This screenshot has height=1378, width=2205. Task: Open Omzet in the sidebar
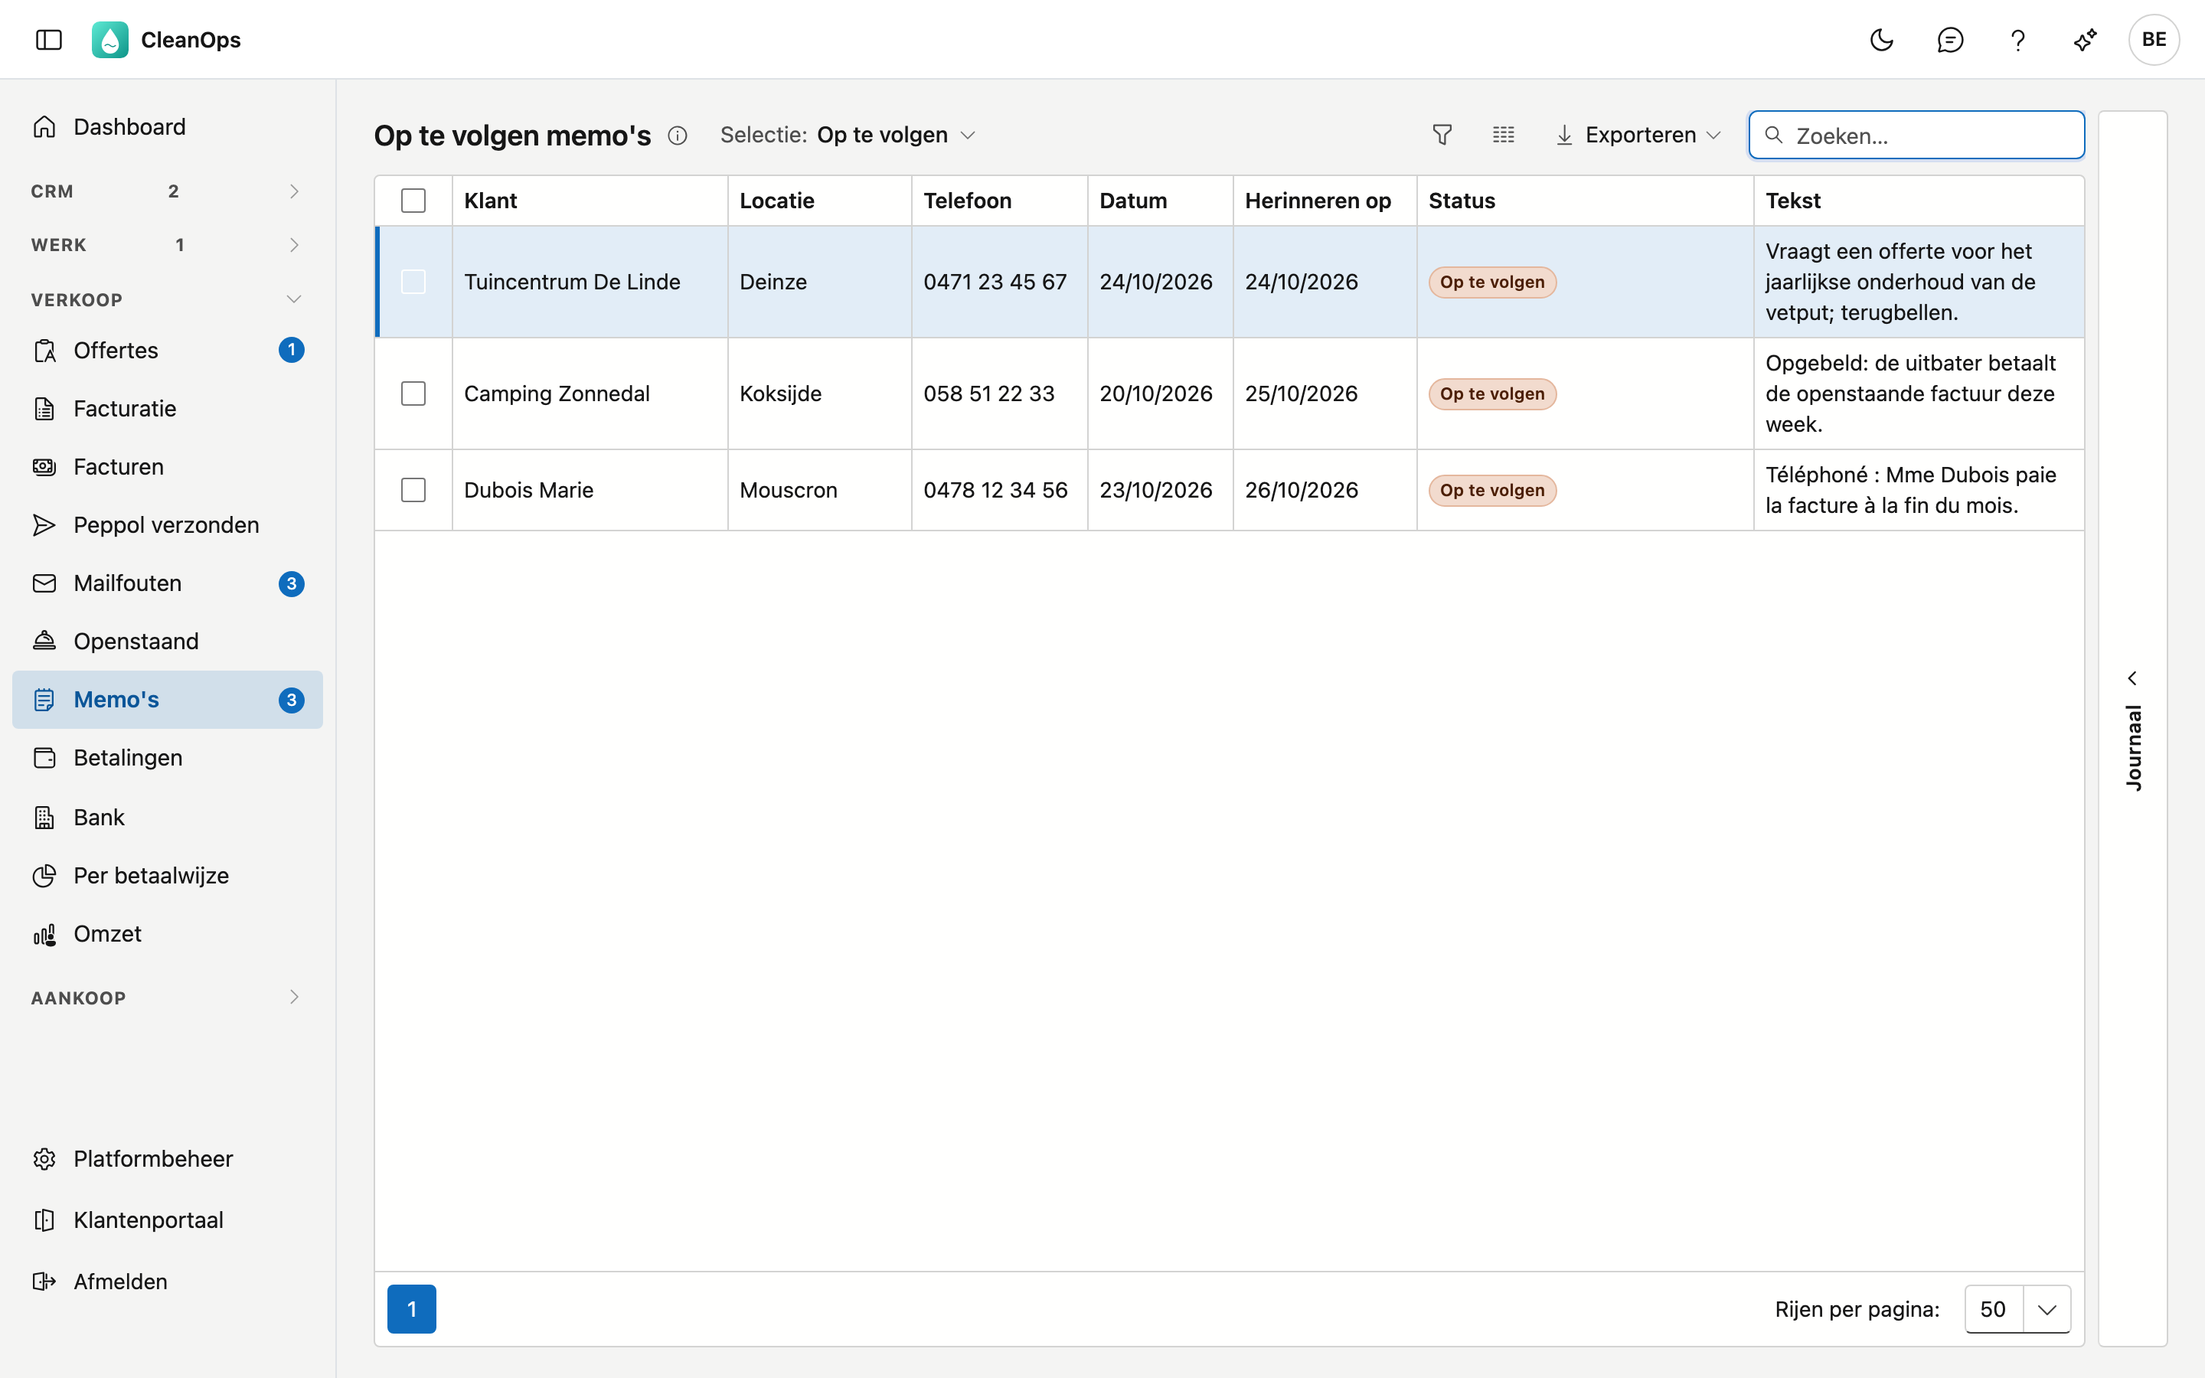(x=168, y=933)
